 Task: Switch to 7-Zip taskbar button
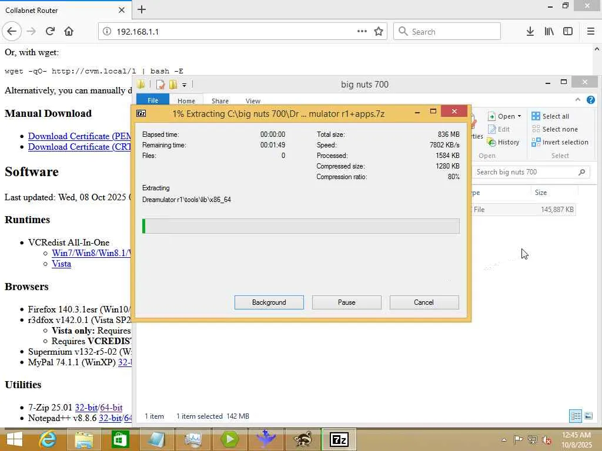coord(339,439)
